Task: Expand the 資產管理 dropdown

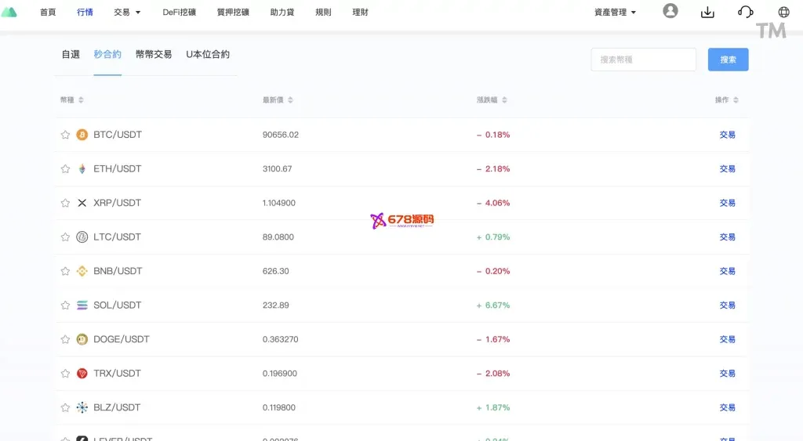Action: click(615, 13)
